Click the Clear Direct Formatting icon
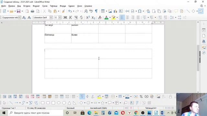This screenshot has width=207, height=116. pyautogui.click(x=100, y=17)
